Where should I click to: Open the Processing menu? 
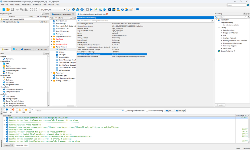[x=37, y=4]
